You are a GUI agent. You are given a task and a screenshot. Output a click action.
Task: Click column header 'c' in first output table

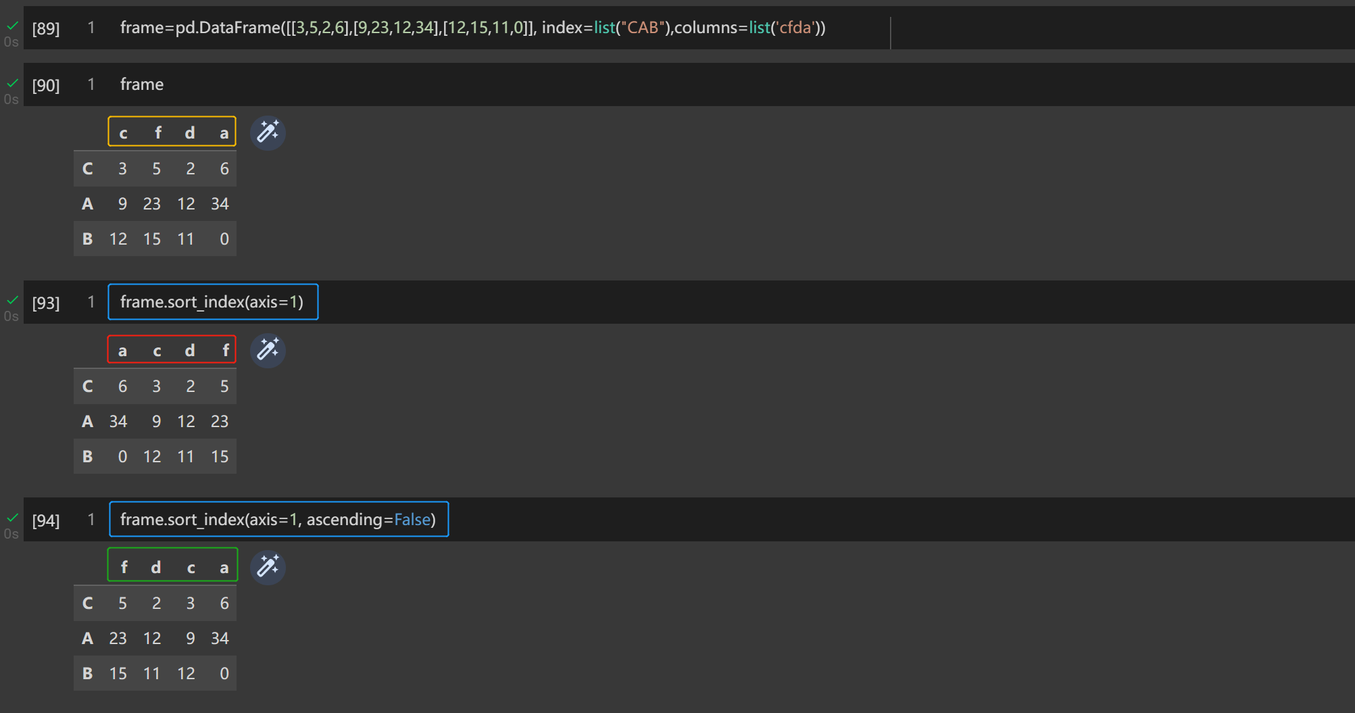123,133
